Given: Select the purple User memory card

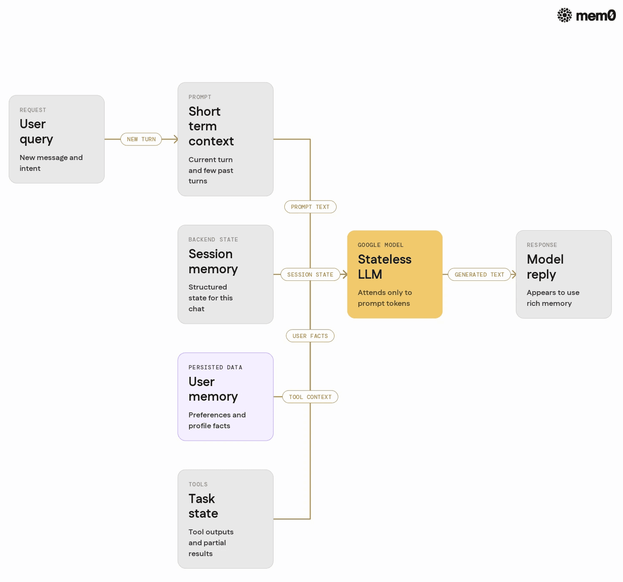Looking at the screenshot, I should point(225,397).
